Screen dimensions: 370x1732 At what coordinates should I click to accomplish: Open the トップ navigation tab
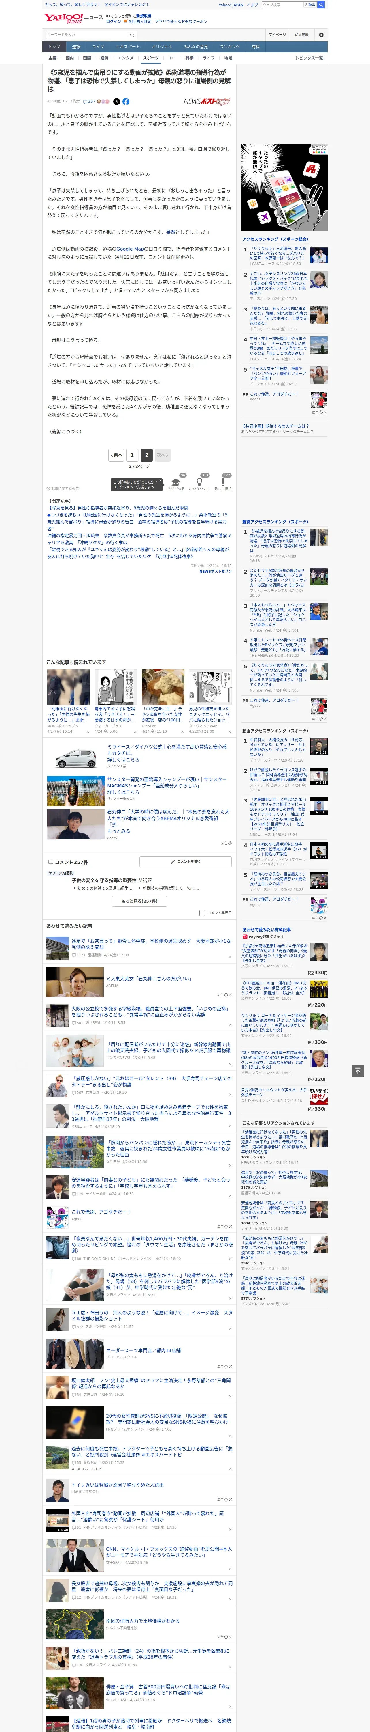(x=54, y=47)
